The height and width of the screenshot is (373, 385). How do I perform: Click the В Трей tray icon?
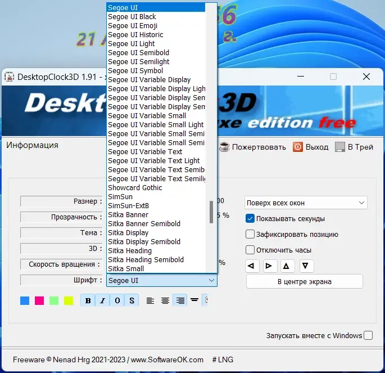point(340,147)
